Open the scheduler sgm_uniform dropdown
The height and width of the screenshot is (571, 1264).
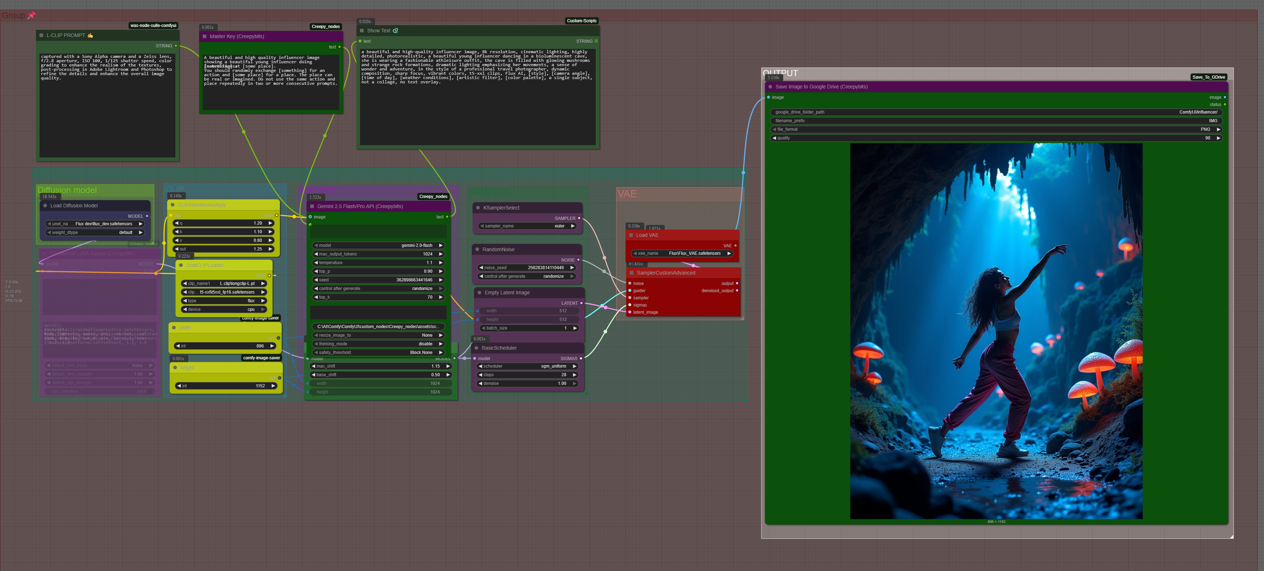point(527,366)
